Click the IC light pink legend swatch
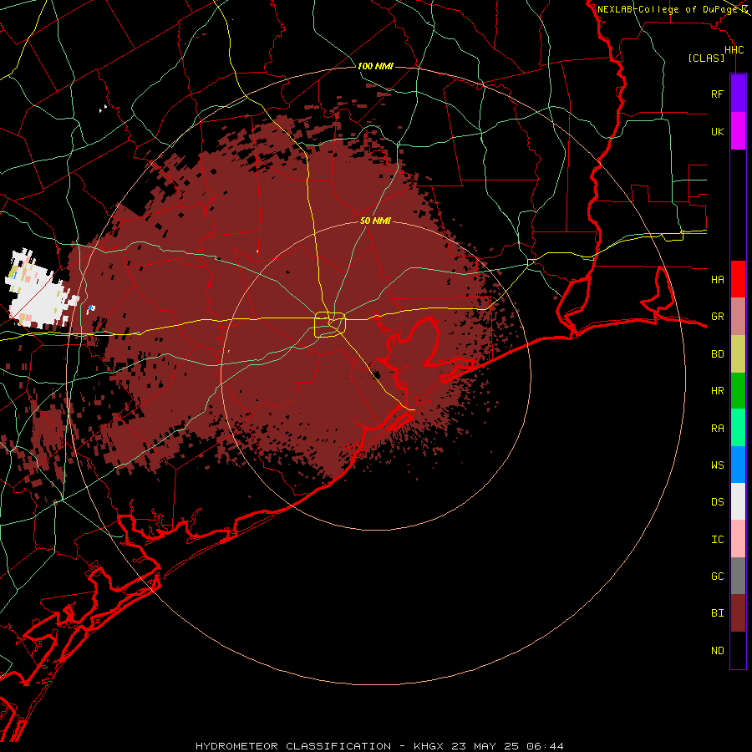Image resolution: width=752 pixels, height=752 pixels. 738,539
